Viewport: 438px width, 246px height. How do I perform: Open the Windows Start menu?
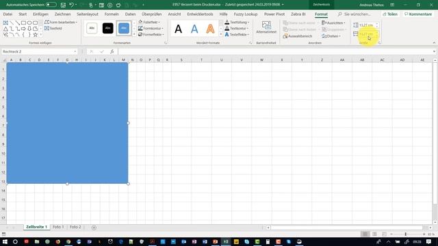[x=5, y=241]
